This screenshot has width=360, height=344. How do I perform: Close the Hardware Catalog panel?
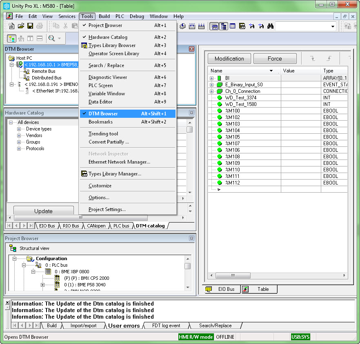pyautogui.click(x=191, y=113)
